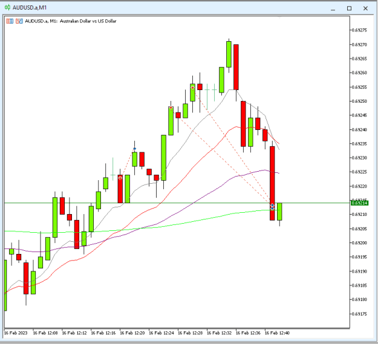
Task: Click the tallest green candle peaking near 0.69271
Action: coord(229,54)
